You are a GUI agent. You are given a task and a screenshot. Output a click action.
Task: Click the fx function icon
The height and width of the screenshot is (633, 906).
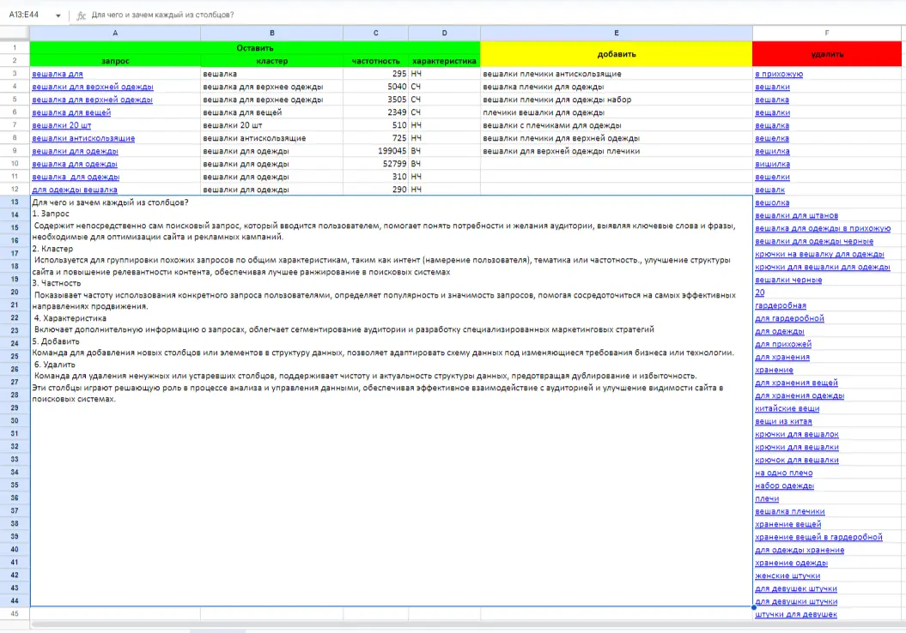coord(81,15)
